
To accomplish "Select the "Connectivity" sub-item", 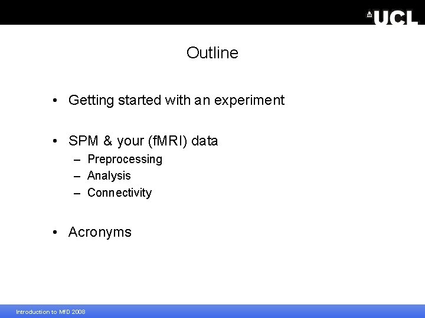I will [x=119, y=193].
